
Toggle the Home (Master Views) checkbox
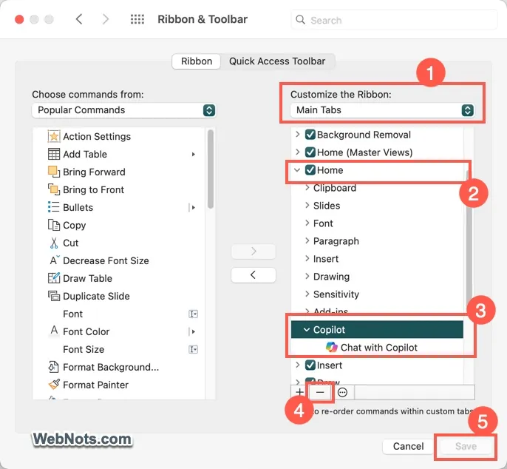[310, 152]
